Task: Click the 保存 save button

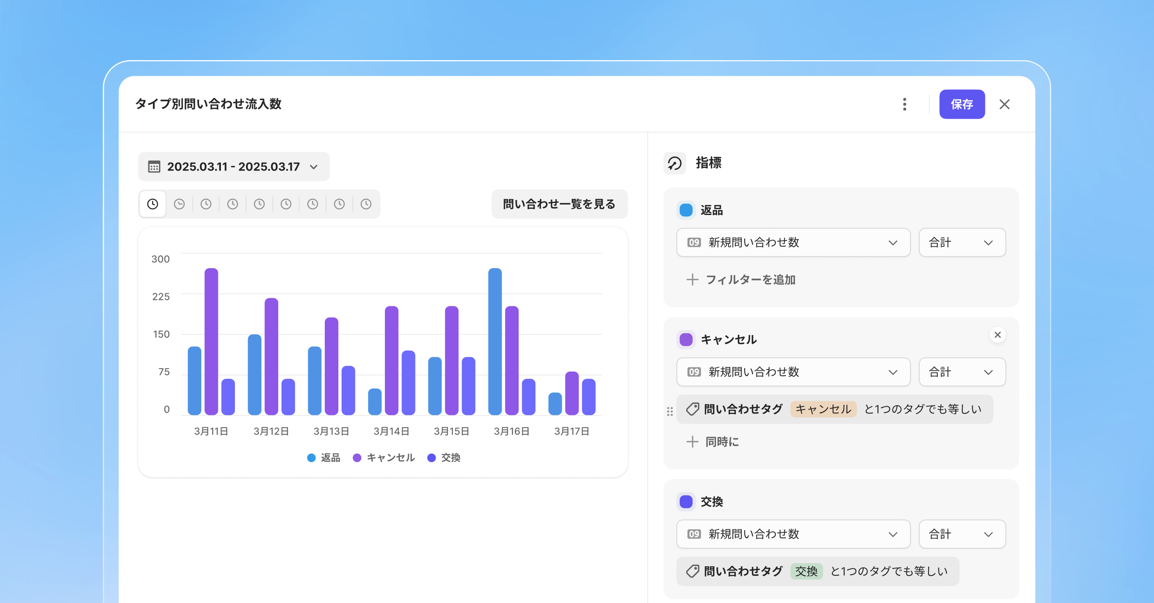Action: click(x=962, y=104)
